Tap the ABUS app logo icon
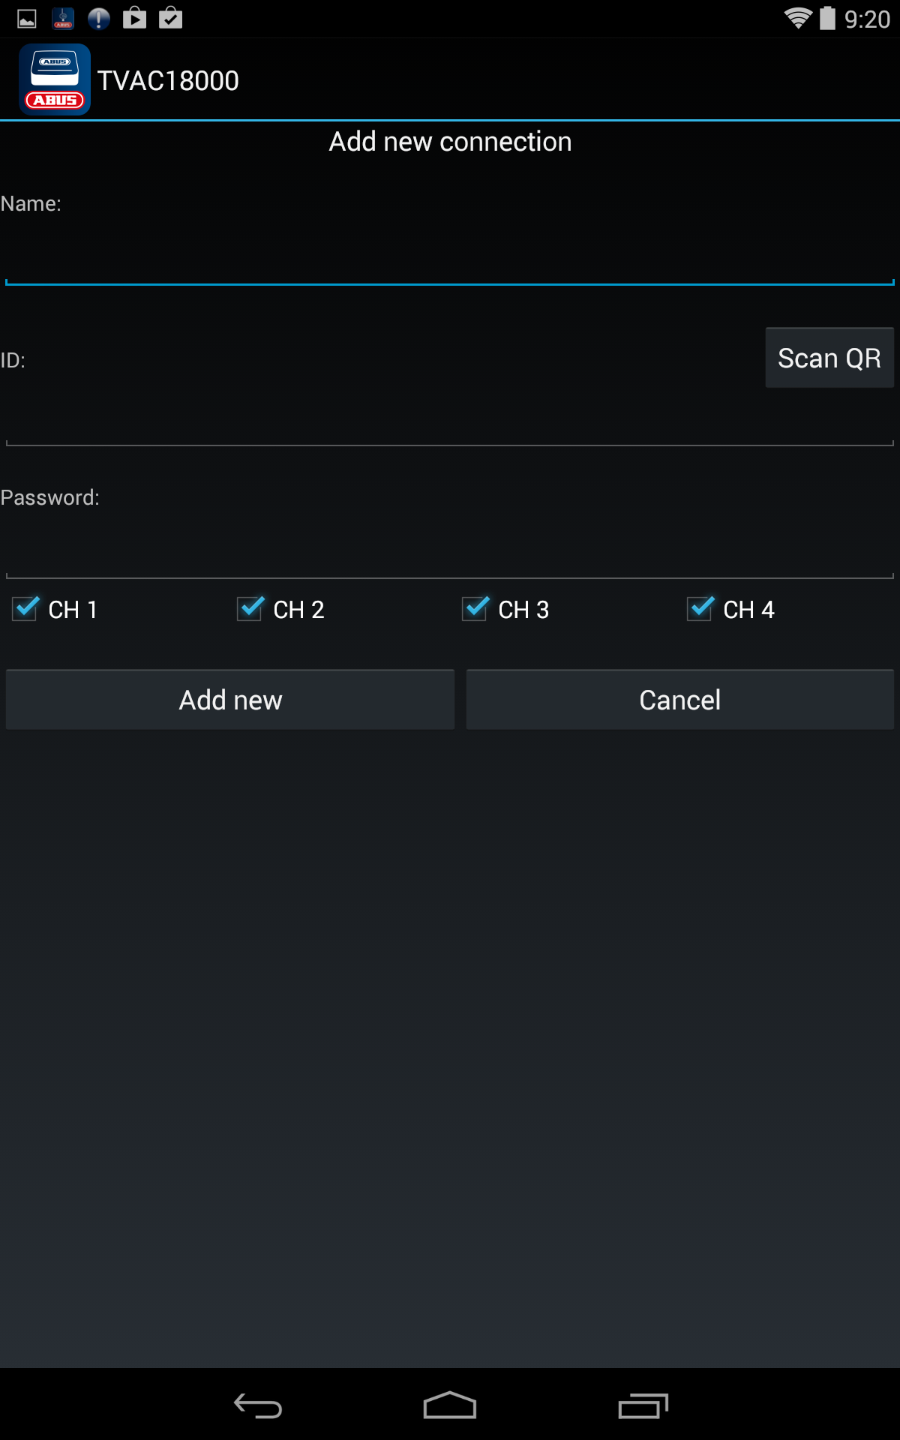 click(55, 79)
